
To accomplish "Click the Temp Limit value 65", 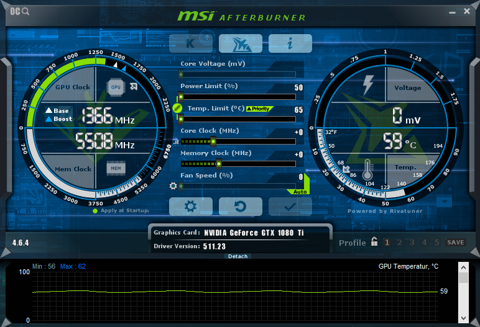I will click(299, 110).
